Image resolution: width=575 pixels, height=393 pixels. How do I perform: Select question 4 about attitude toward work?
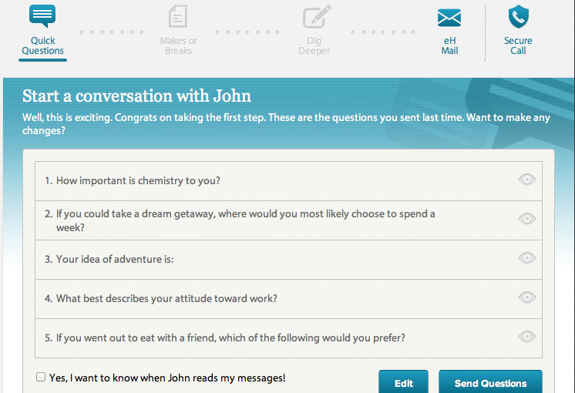point(166,298)
